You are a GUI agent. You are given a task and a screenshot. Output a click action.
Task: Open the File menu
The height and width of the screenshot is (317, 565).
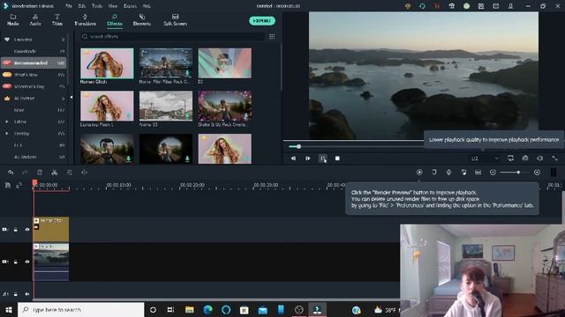69,6
